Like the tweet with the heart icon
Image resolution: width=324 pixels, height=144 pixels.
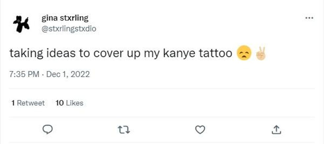pos(199,130)
